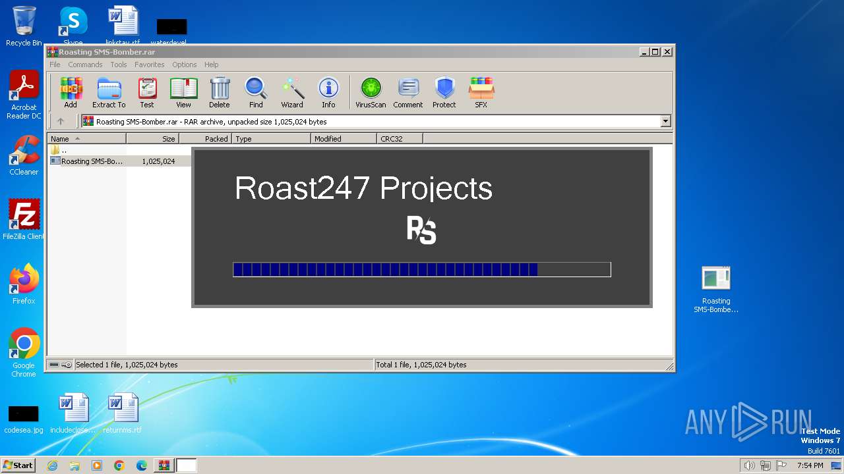
Task: Sort by the CRC32 column header
Action: point(400,139)
